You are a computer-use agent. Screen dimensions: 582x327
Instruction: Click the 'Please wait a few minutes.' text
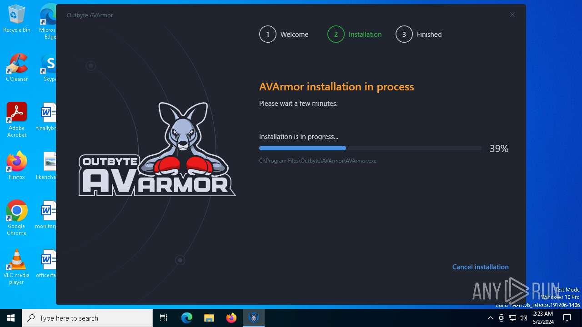pyautogui.click(x=298, y=104)
